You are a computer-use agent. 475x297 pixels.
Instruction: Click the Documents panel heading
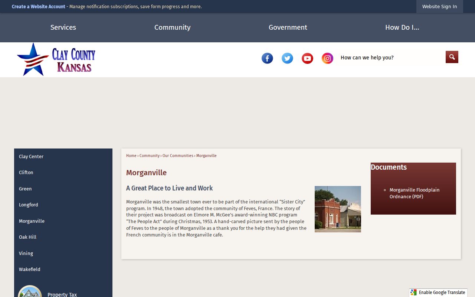pyautogui.click(x=389, y=167)
